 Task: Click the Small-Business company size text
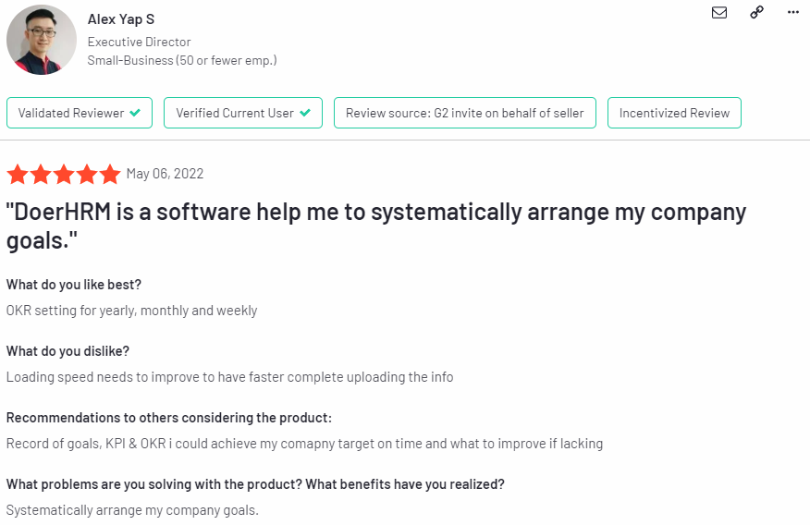tap(182, 60)
